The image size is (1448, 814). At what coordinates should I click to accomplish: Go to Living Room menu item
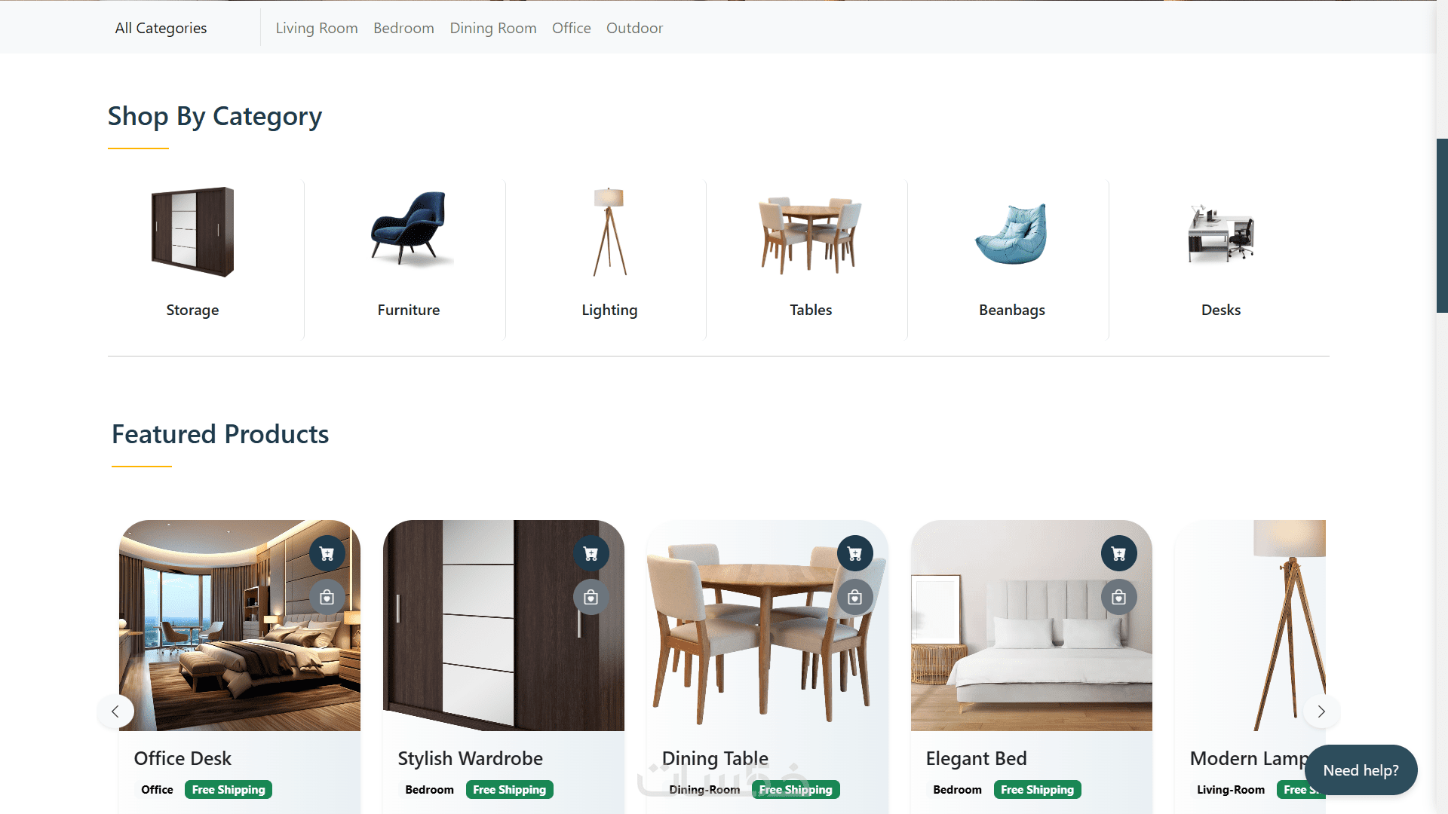[317, 28]
